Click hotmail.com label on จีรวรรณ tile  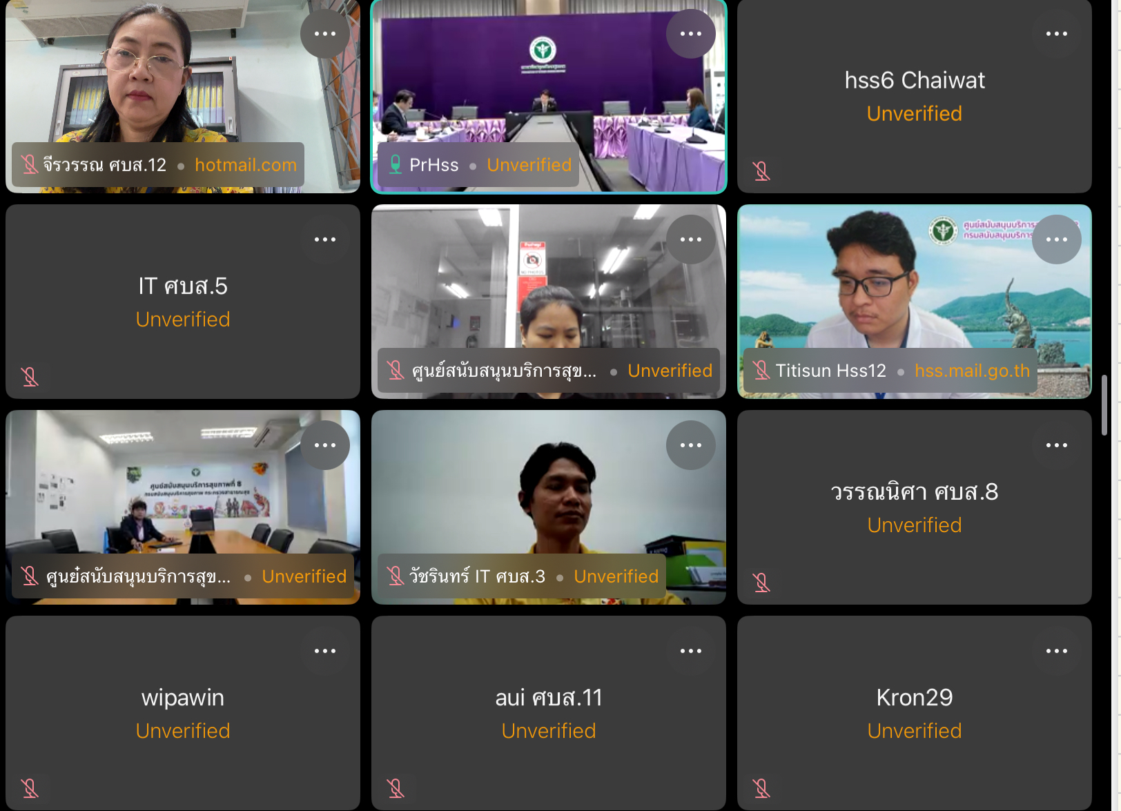[246, 165]
